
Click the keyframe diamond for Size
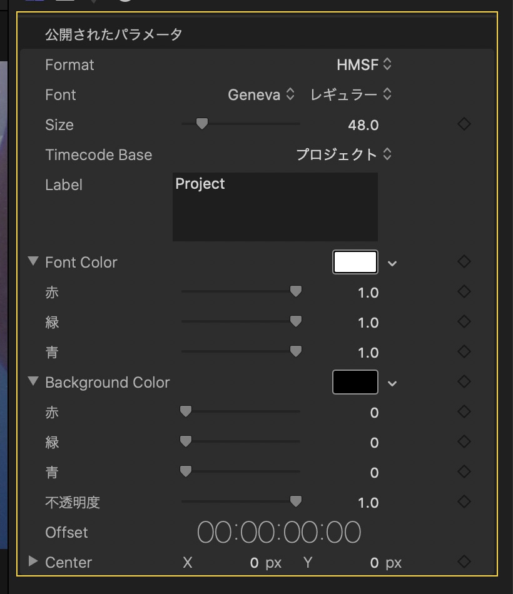pos(464,124)
